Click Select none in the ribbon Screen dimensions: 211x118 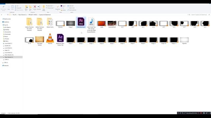[71, 8]
